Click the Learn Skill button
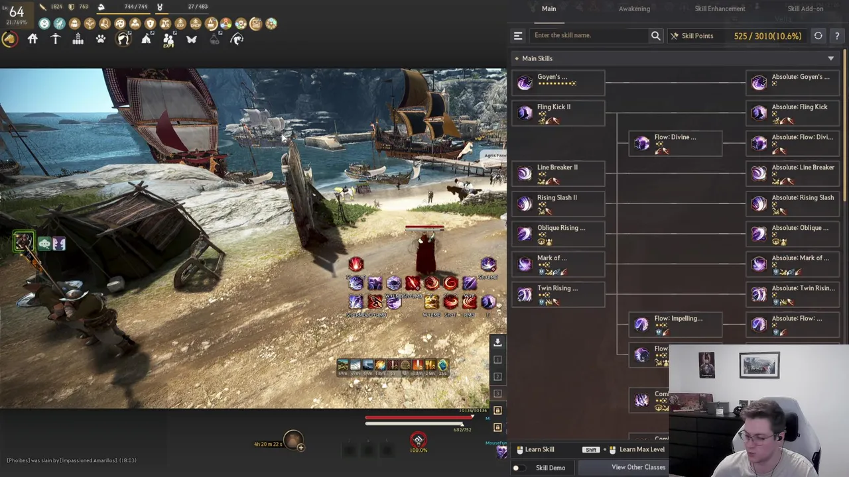The image size is (849, 477). [535, 449]
